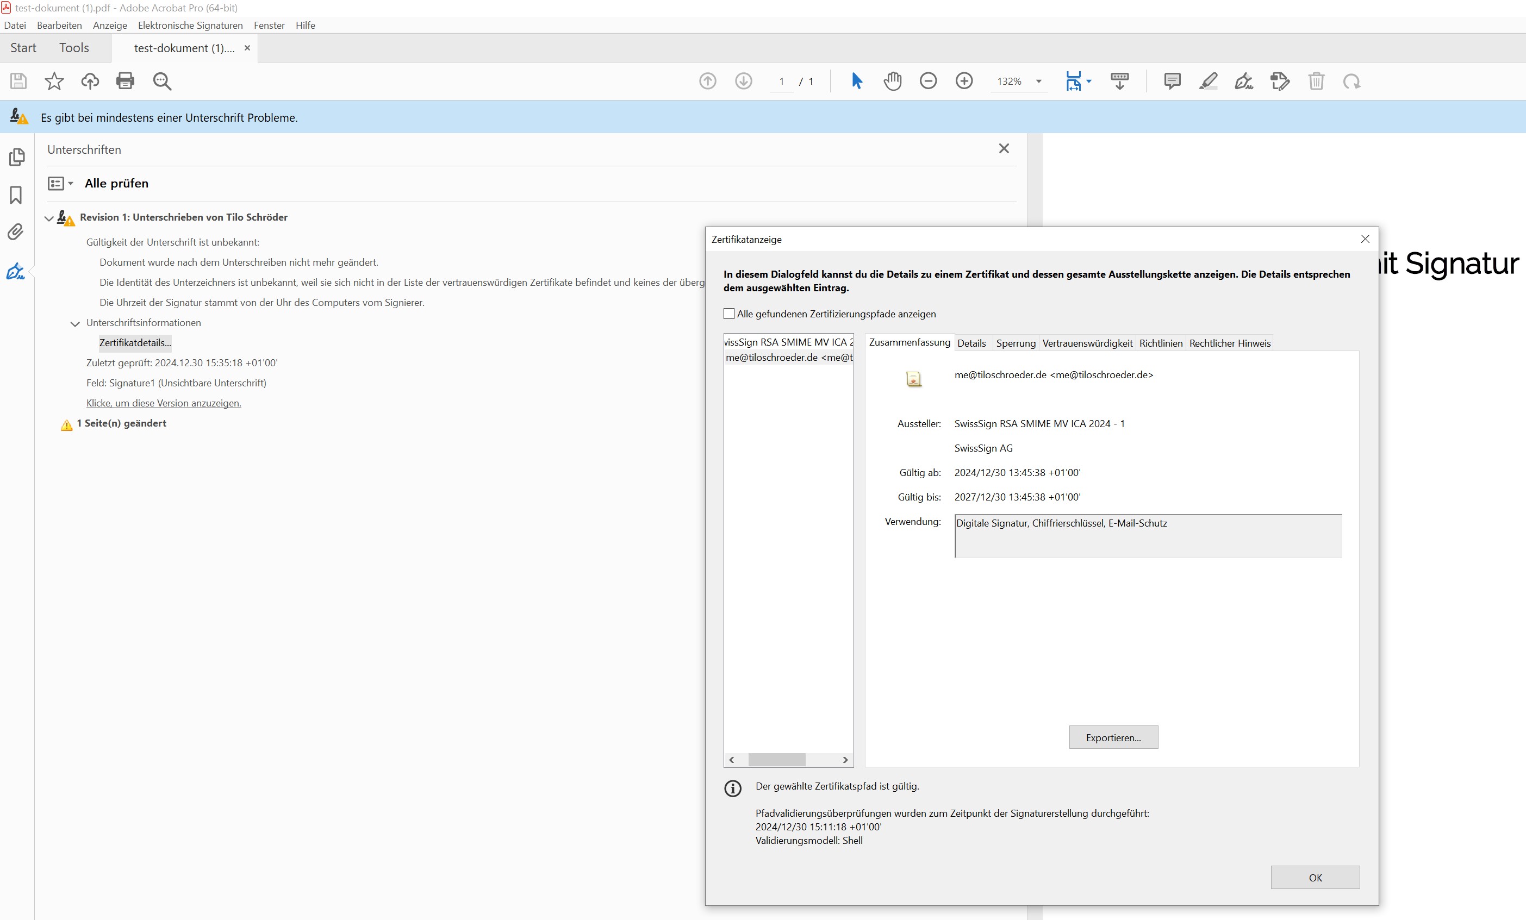Click the print icon in toolbar
Image resolution: width=1526 pixels, height=920 pixels.
tap(125, 81)
